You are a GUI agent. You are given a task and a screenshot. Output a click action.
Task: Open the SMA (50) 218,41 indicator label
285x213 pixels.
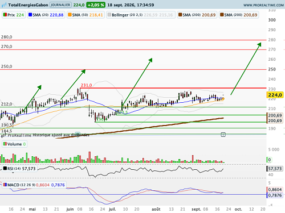pyautogui.click(x=85, y=15)
